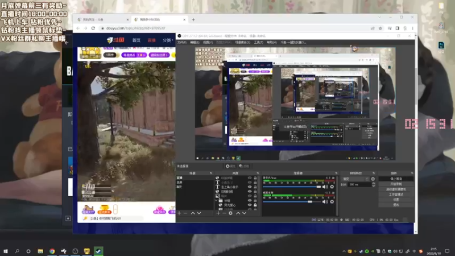
Task: Toggle visibility of the 图片 source
Action: 250,196
